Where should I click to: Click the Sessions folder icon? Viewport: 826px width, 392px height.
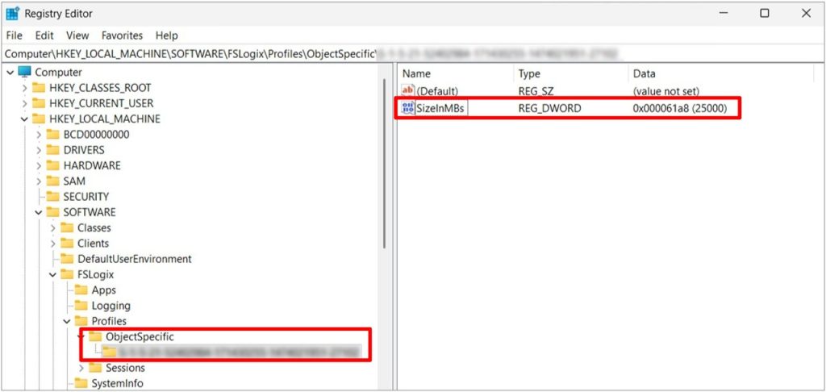click(95, 367)
